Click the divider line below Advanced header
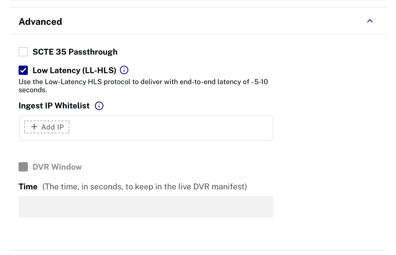The height and width of the screenshot is (255, 396). tap(198, 34)
